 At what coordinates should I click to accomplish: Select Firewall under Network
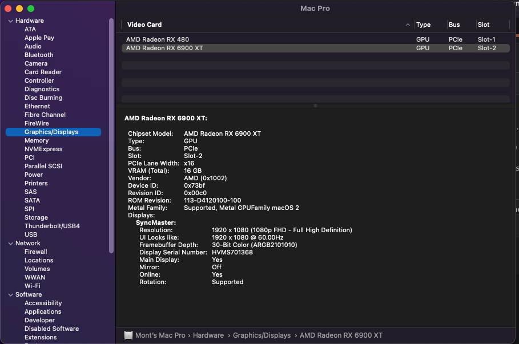point(36,252)
